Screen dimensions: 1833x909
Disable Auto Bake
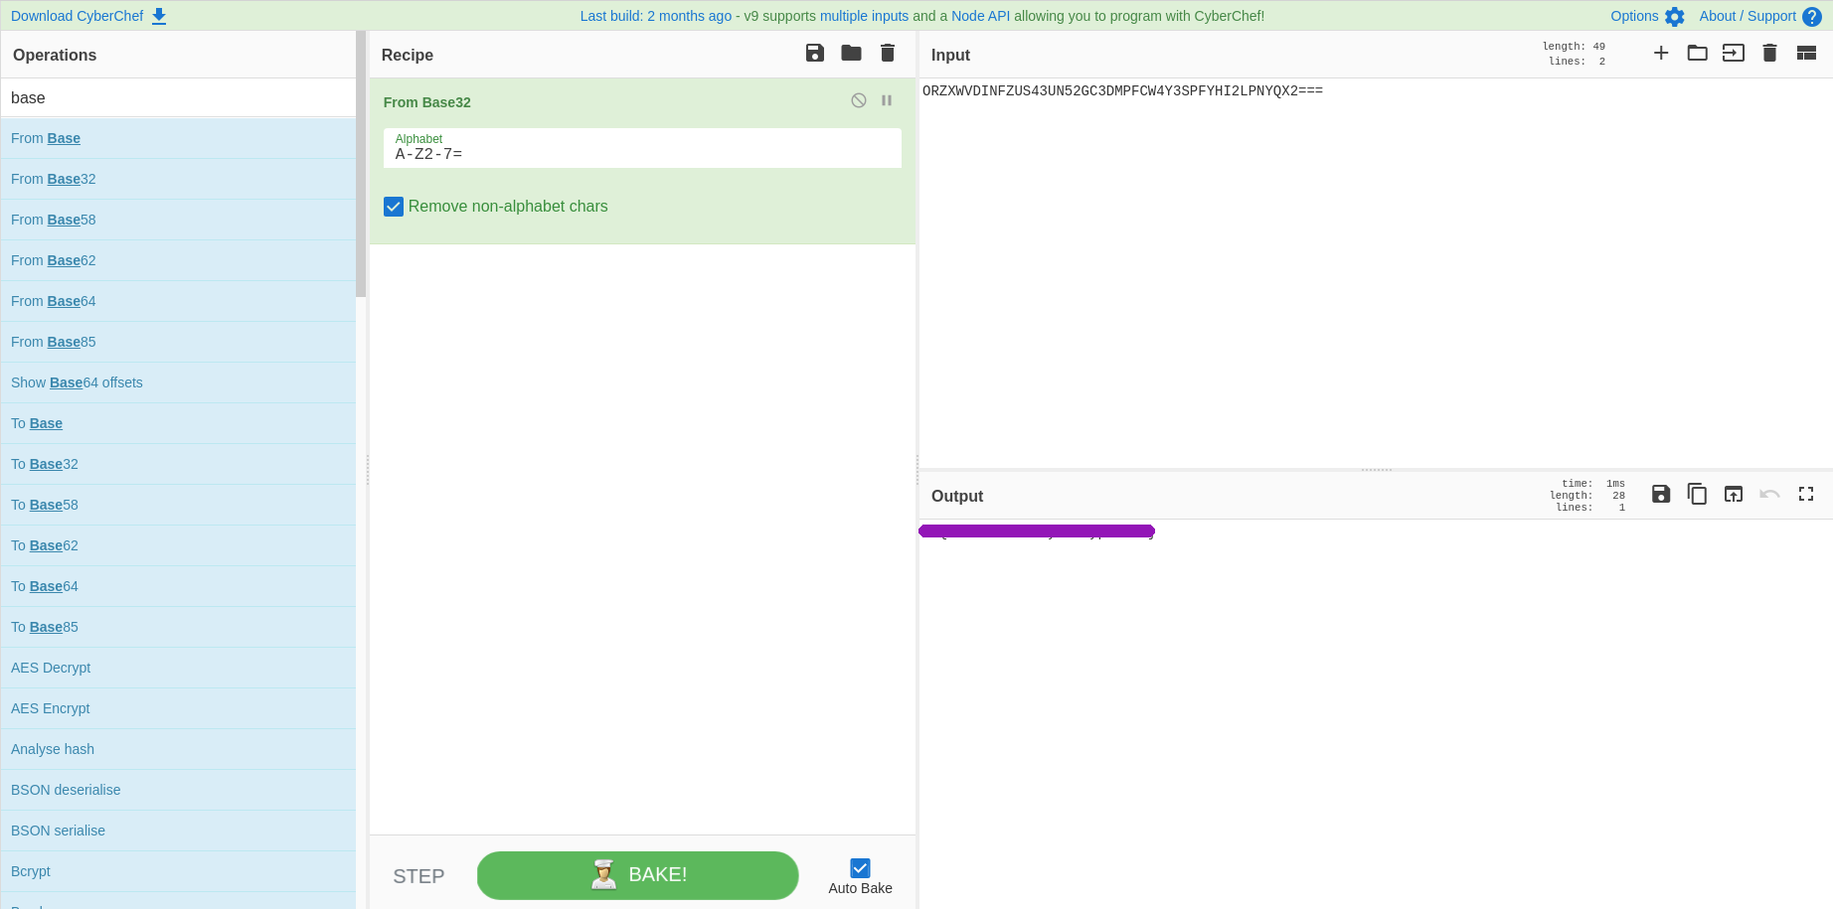coord(859,866)
